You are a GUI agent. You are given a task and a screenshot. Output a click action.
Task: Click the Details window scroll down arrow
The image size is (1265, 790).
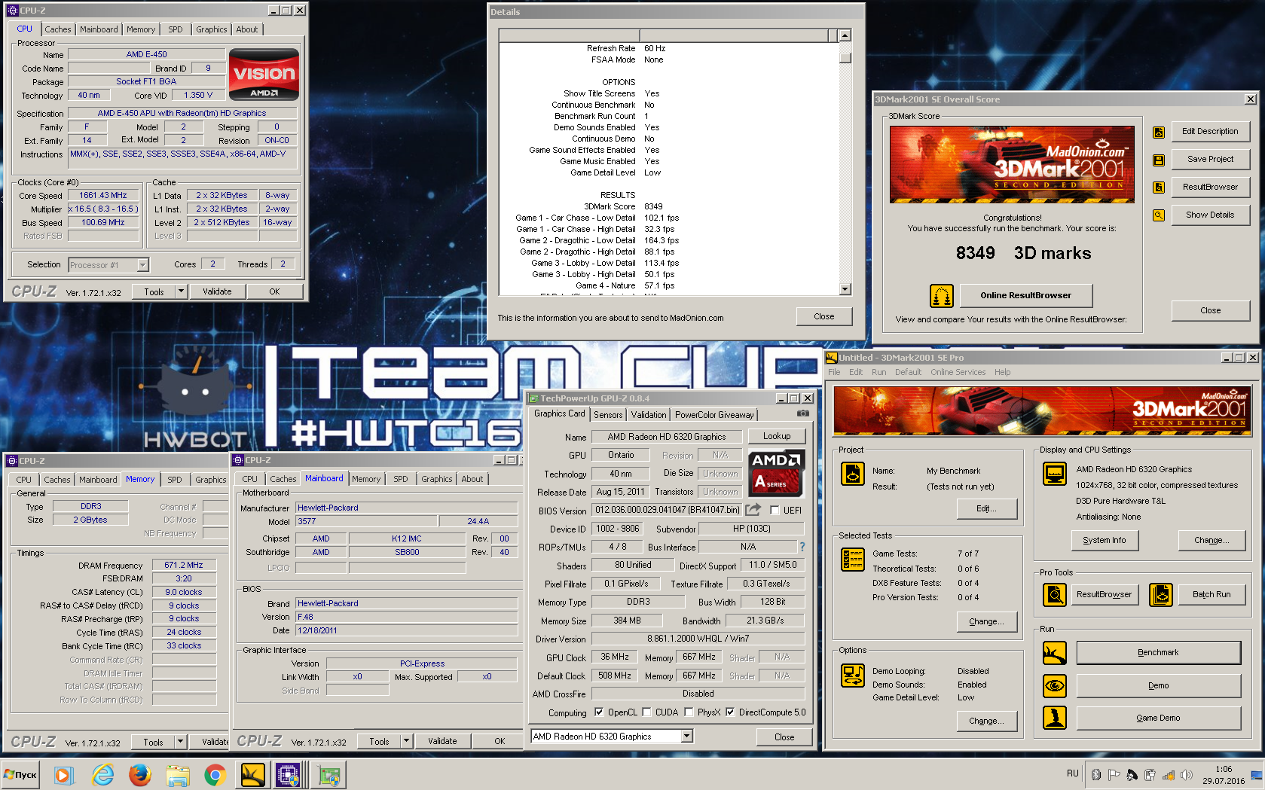[845, 289]
